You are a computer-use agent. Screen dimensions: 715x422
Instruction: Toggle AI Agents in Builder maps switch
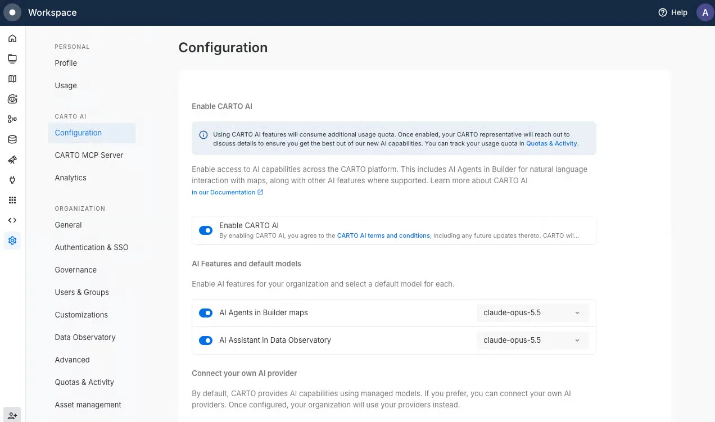pyautogui.click(x=206, y=313)
